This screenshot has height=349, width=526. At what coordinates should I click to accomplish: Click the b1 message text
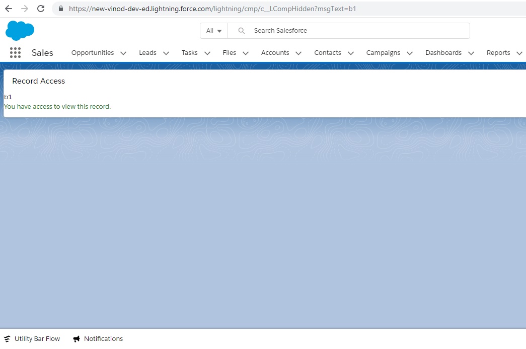click(x=8, y=97)
